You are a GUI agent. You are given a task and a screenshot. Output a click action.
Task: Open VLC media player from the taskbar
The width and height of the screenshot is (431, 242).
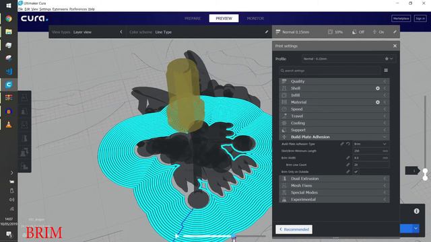pyautogui.click(x=9, y=124)
